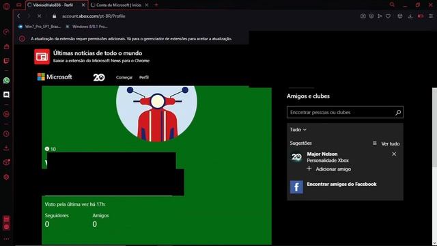This screenshot has height=246, width=437.
Task: Click the Microsoft logo link
Action: (55, 77)
